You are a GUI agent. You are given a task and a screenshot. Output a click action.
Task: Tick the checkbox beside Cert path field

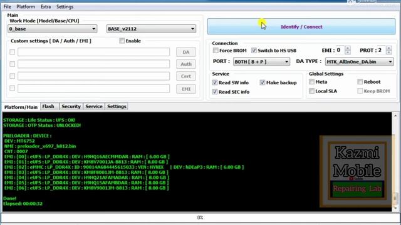[13, 76]
